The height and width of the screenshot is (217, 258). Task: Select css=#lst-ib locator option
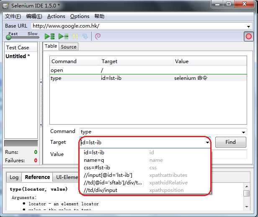click(x=145, y=168)
